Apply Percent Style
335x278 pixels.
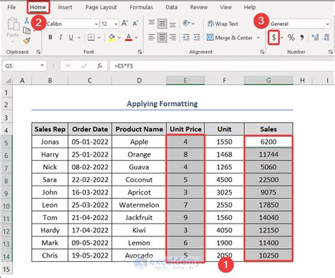(x=291, y=37)
